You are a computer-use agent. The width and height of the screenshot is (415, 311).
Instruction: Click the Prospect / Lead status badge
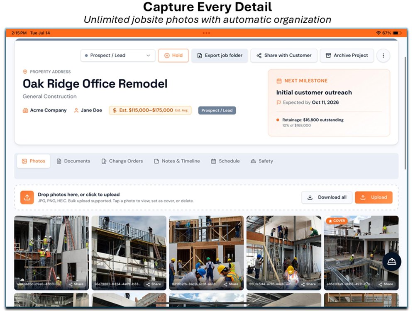point(217,111)
